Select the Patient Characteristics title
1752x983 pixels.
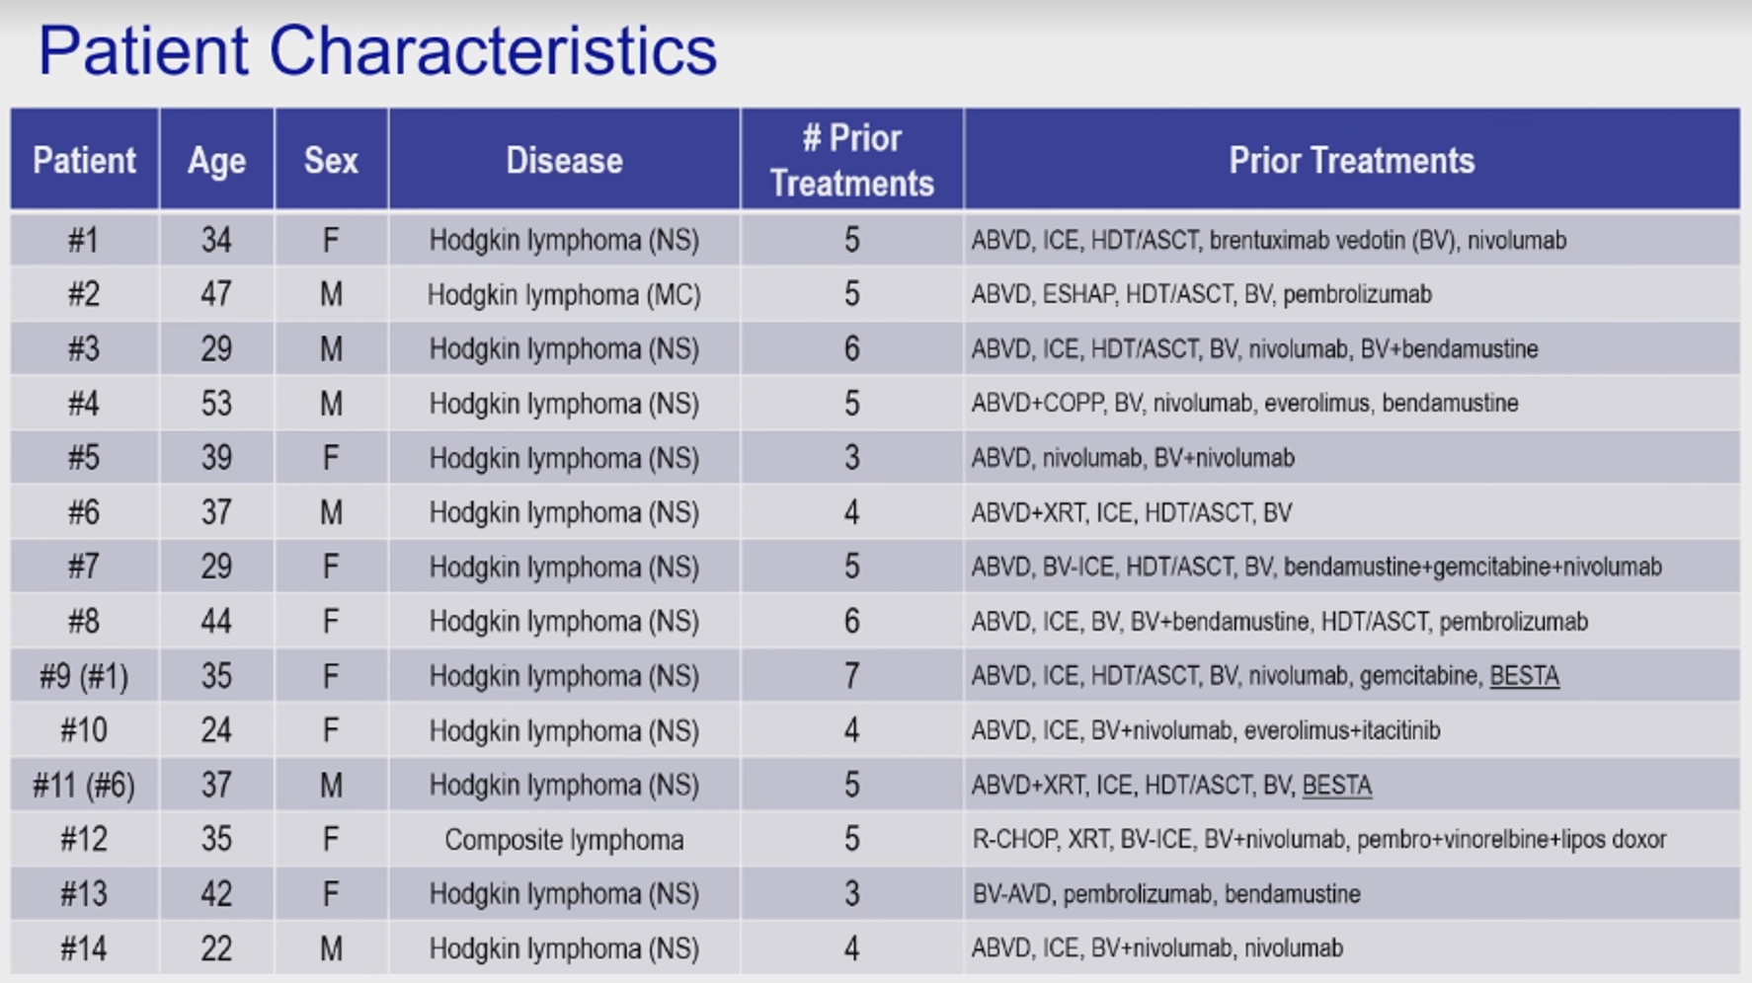click(x=377, y=50)
